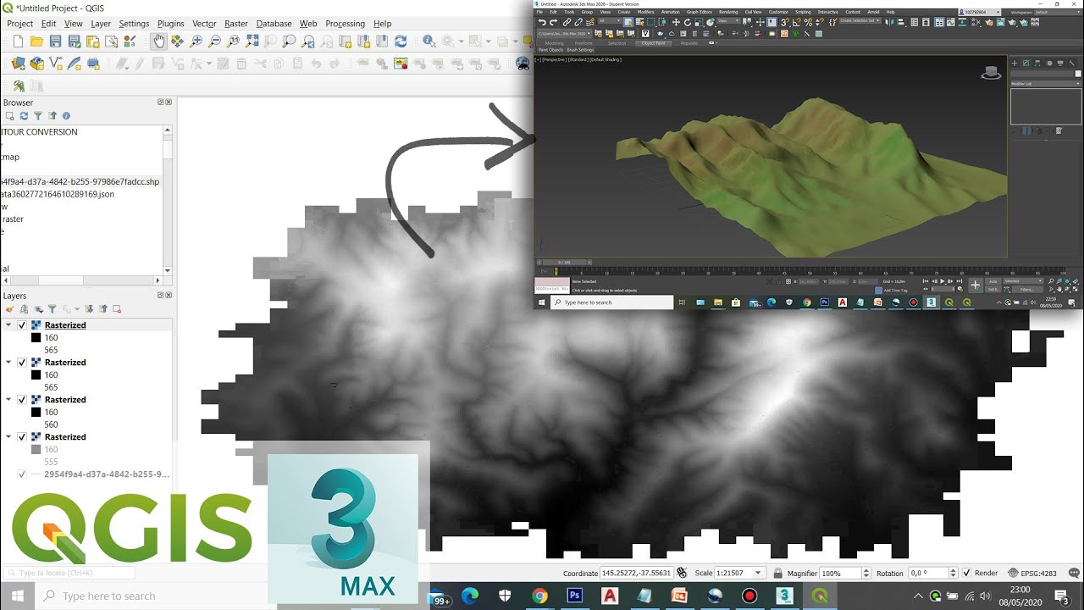1084x610 pixels.
Task: Open the Project menu in QGIS
Action: (20, 24)
